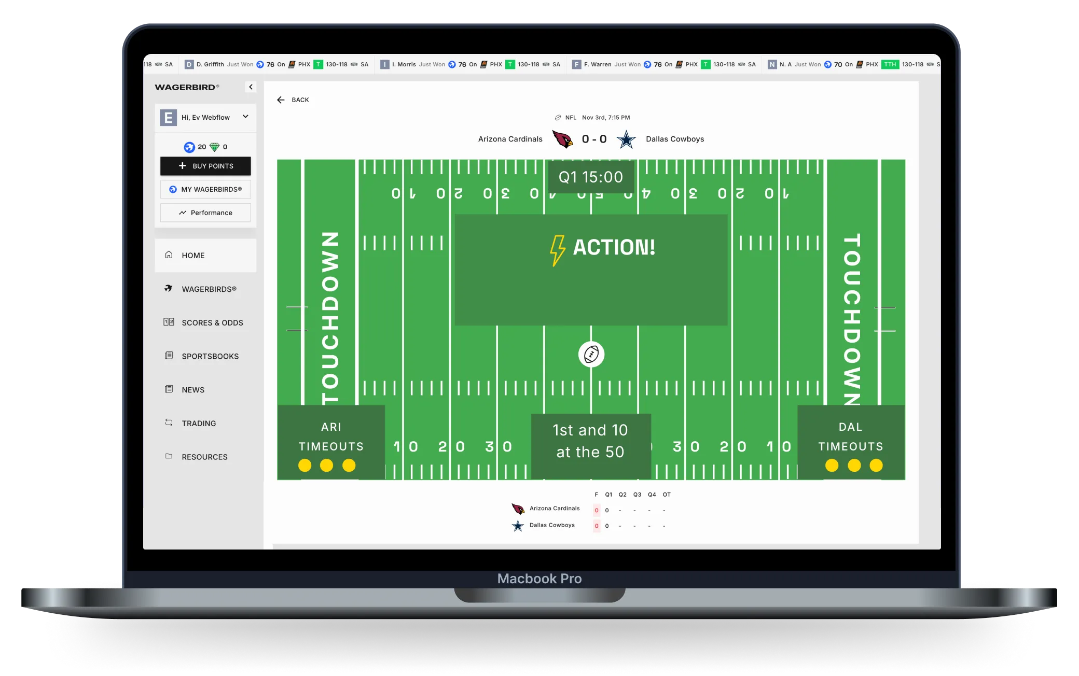Open Wagerbirds via its bird icon
Image resolution: width=1079 pixels, height=676 pixels.
[168, 289]
